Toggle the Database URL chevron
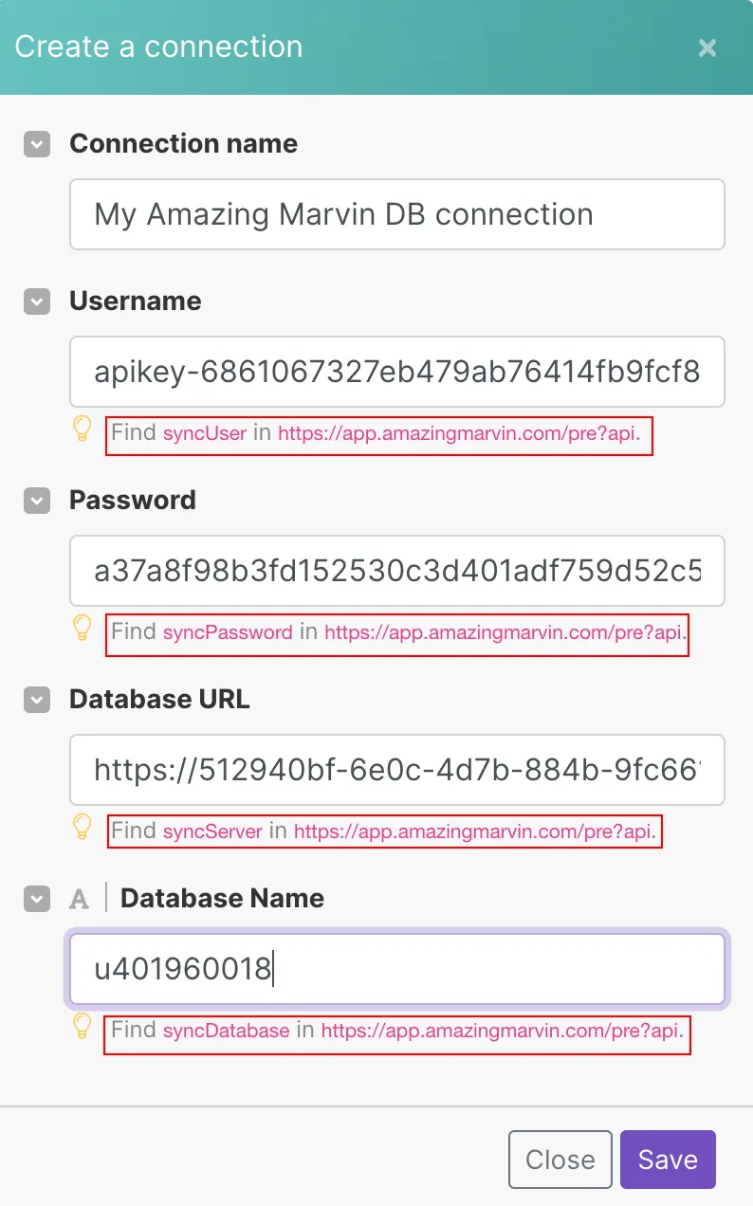 [x=37, y=700]
